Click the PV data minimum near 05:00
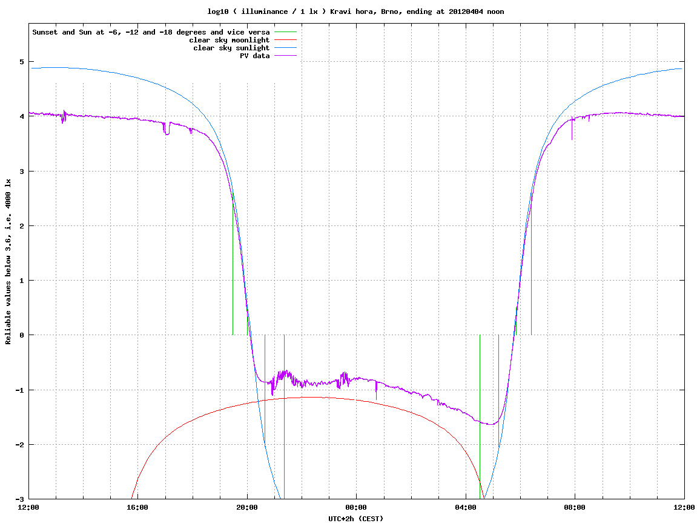697x523 pixels. coord(491,424)
